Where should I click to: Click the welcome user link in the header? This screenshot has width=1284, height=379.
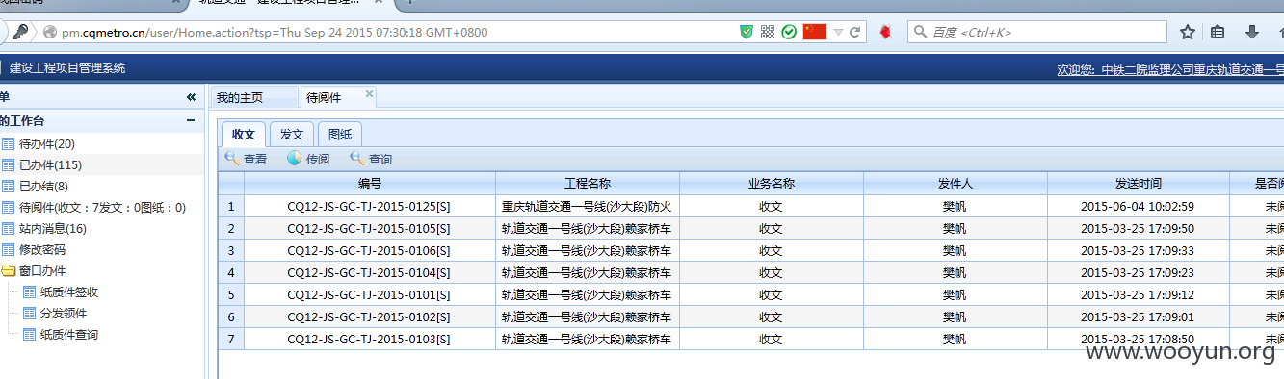pyautogui.click(x=1170, y=69)
